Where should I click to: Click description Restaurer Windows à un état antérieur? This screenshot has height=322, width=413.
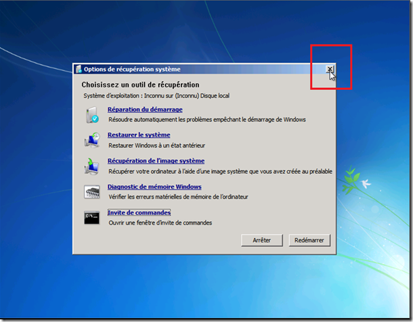[156, 145]
